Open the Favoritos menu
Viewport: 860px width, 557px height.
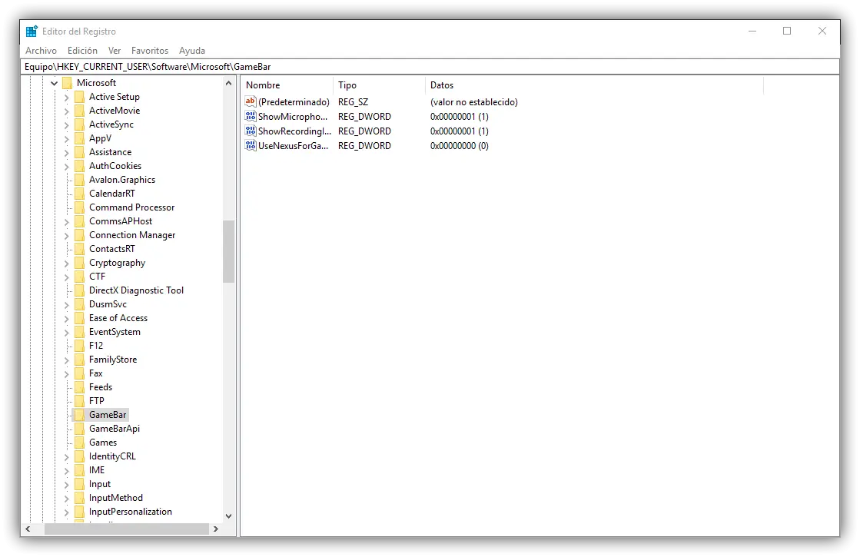(150, 51)
